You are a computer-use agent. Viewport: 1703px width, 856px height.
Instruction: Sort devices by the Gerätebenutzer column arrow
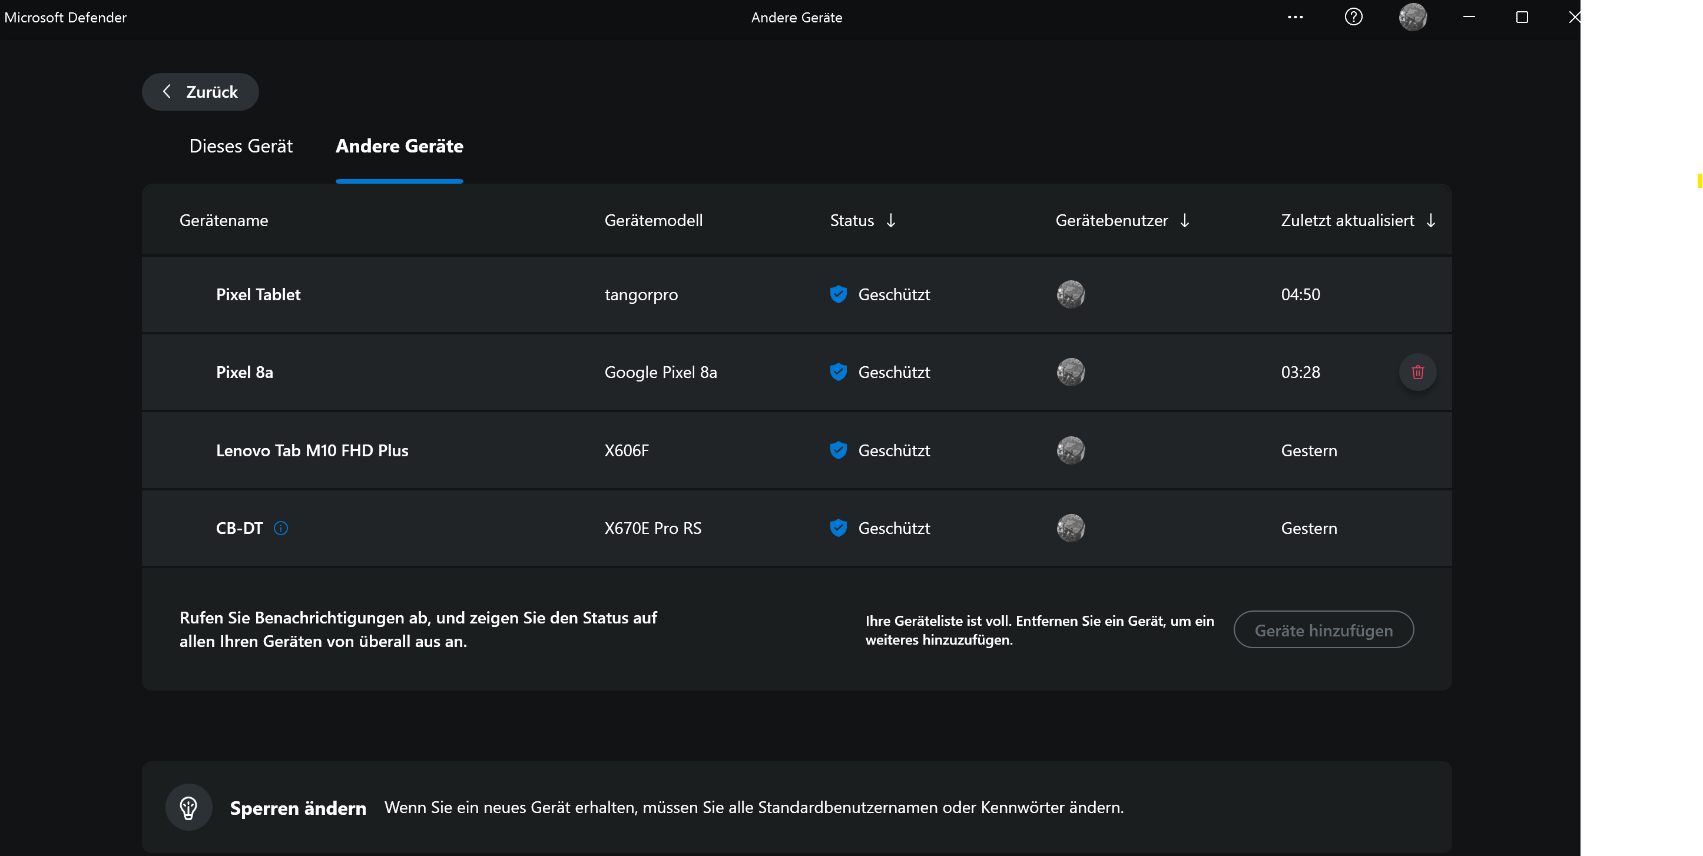(1184, 220)
